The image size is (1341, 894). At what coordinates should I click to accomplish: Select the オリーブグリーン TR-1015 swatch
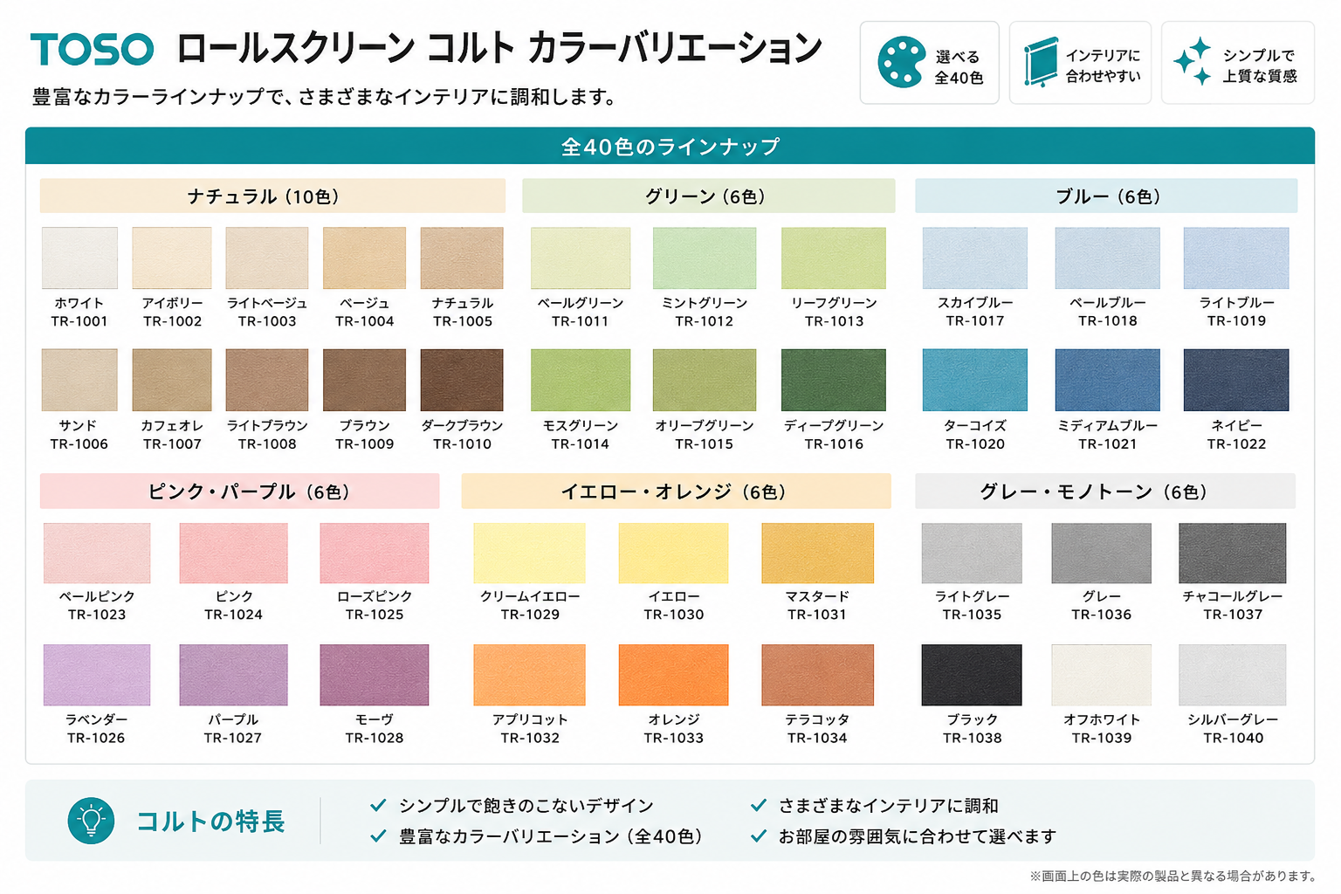pos(705,380)
